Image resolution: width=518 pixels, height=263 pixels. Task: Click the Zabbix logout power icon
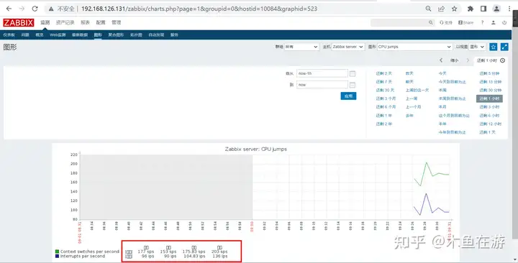[504, 22]
